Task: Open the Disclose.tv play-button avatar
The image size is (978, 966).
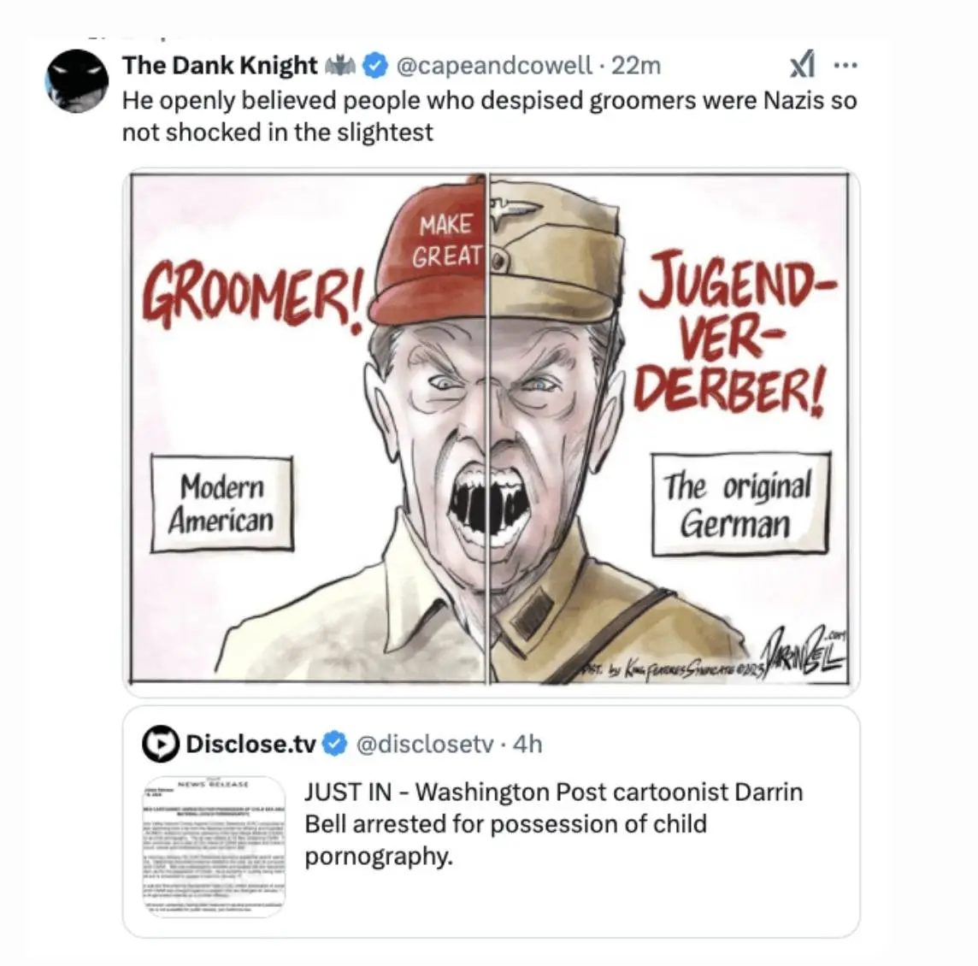Action: point(161,744)
